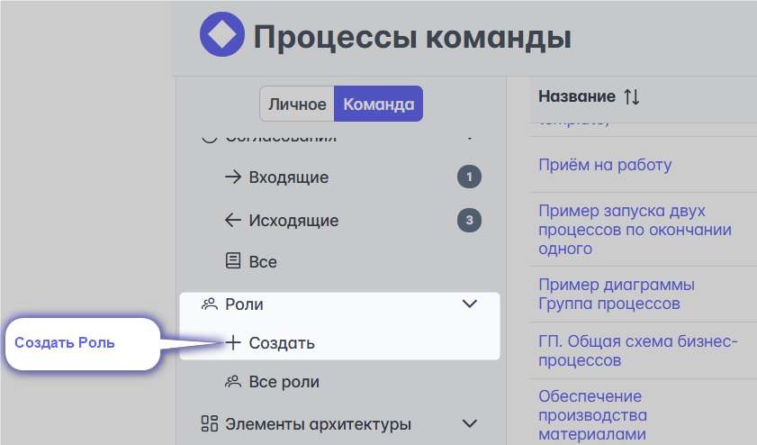The height and width of the screenshot is (445, 757).
Task: Collapse the Роли section chevron
Action: coord(470,304)
